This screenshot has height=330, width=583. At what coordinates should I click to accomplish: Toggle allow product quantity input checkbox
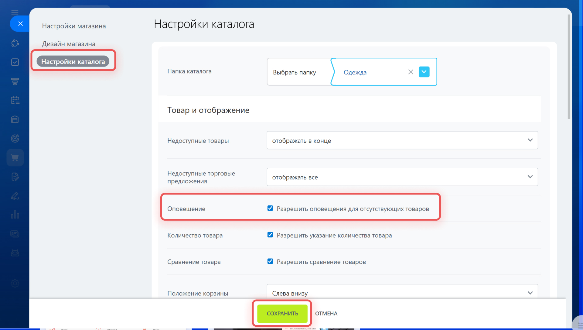[x=270, y=235]
